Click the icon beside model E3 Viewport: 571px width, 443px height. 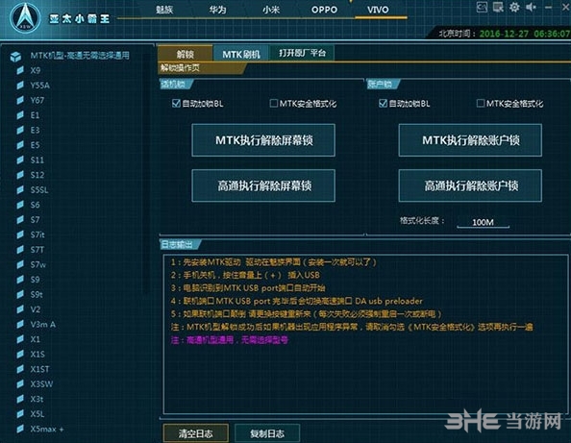[20, 130]
